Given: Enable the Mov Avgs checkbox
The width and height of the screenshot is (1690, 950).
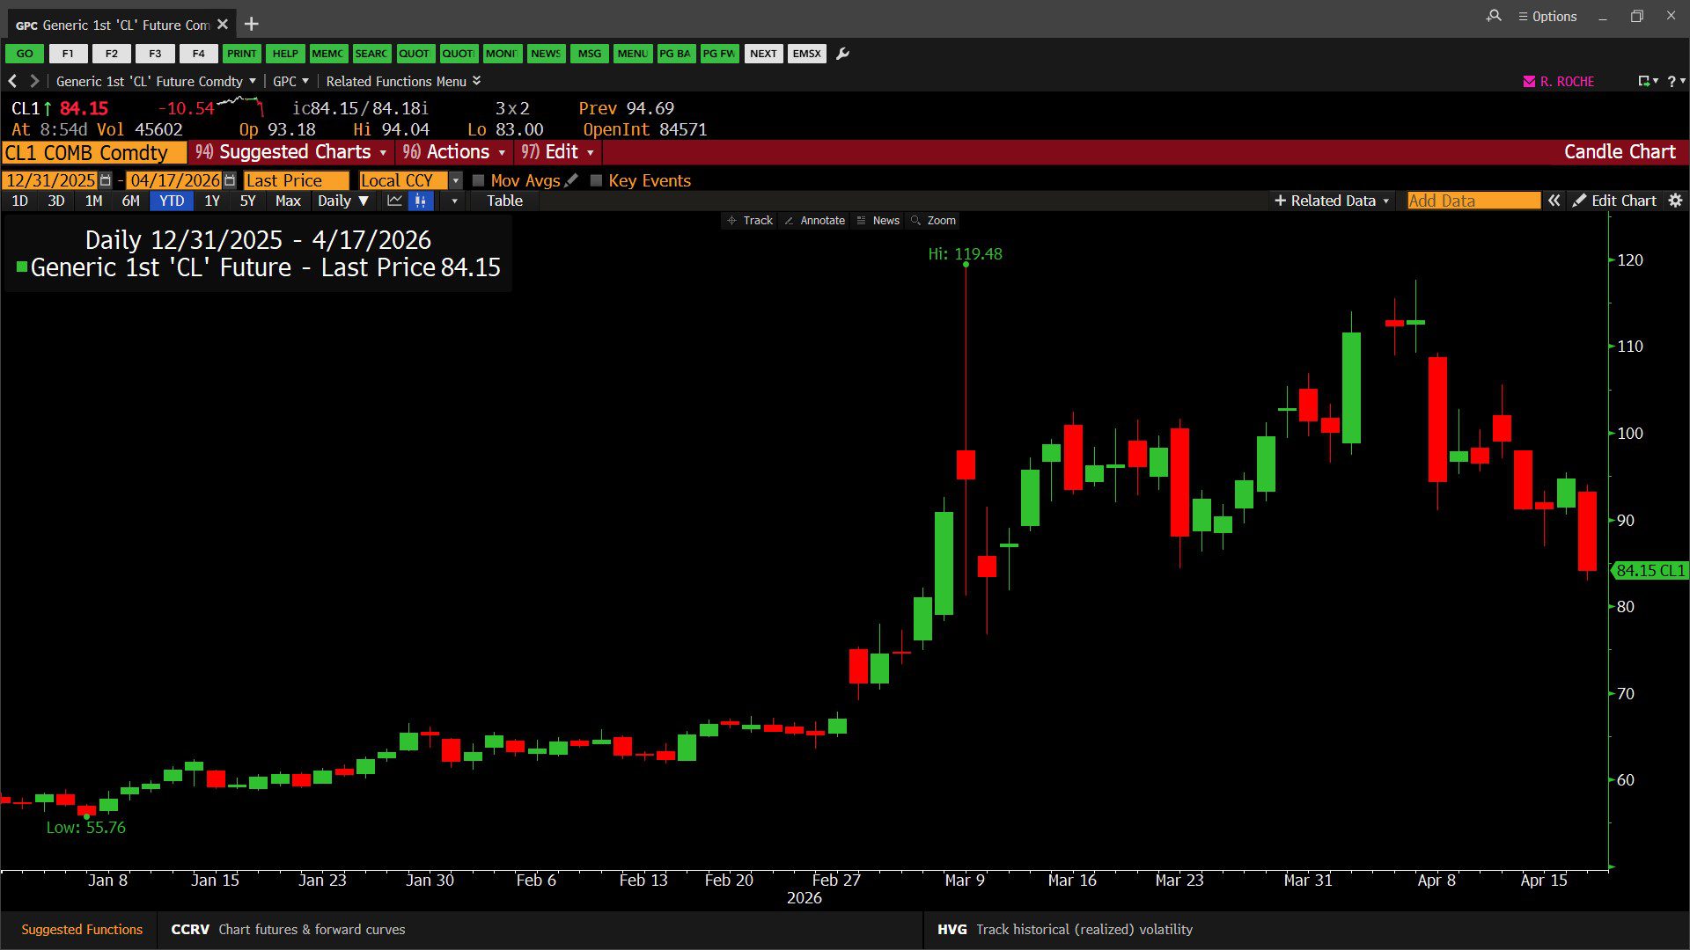Looking at the screenshot, I should coord(479,180).
